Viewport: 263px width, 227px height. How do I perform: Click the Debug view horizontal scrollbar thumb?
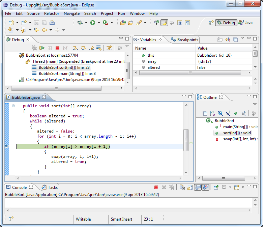tap(56, 88)
